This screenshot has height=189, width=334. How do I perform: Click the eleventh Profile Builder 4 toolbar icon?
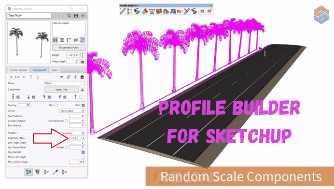coord(194,11)
